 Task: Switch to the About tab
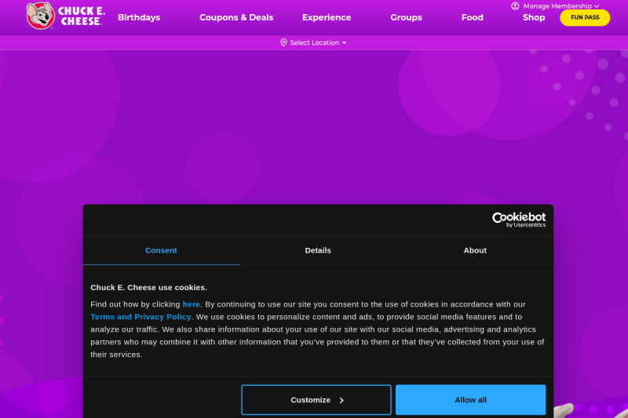point(475,250)
